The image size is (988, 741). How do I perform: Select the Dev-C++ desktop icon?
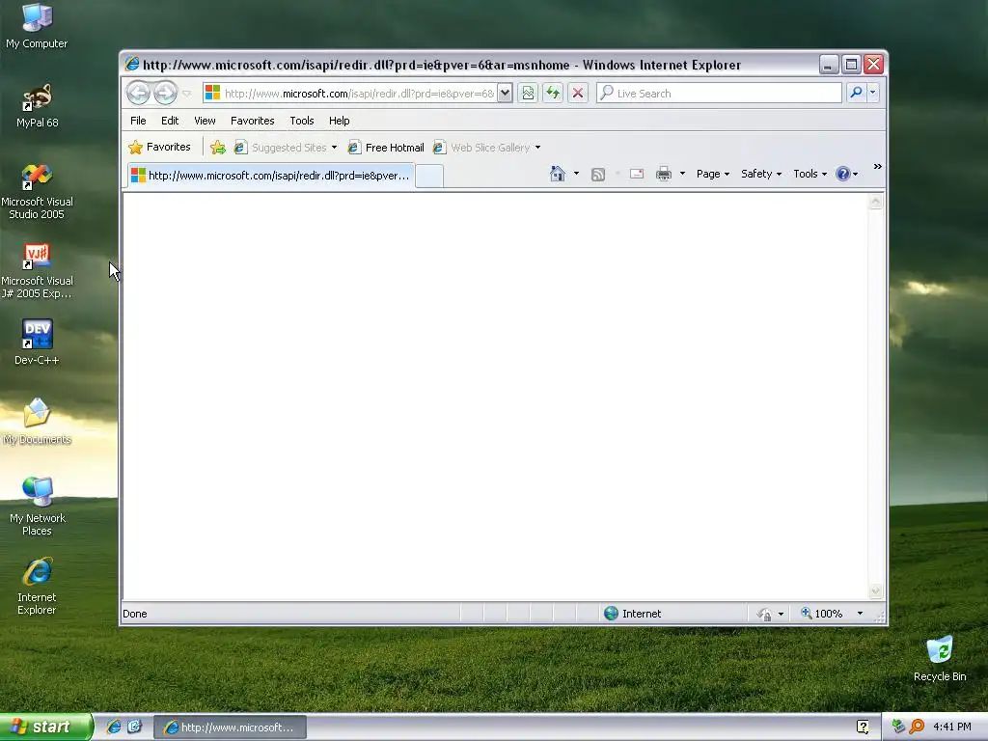37,343
